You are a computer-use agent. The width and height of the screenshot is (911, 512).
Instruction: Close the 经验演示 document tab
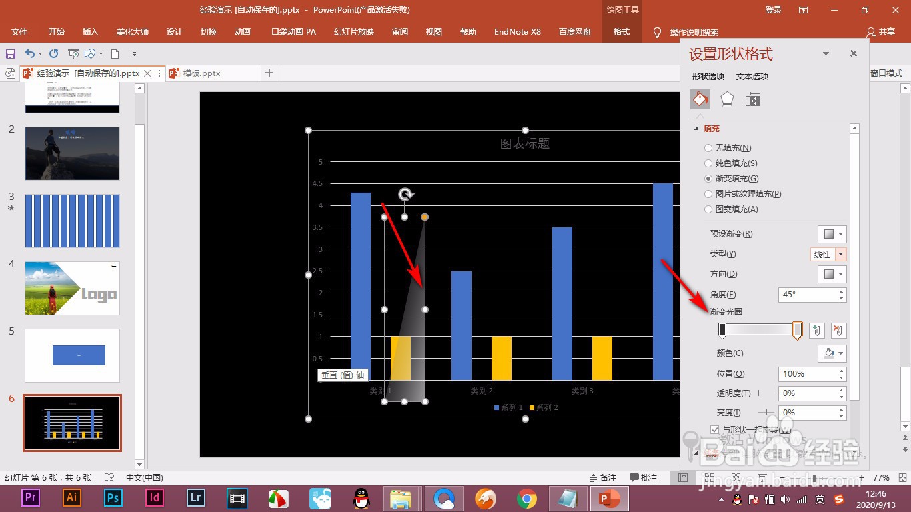tap(148, 73)
